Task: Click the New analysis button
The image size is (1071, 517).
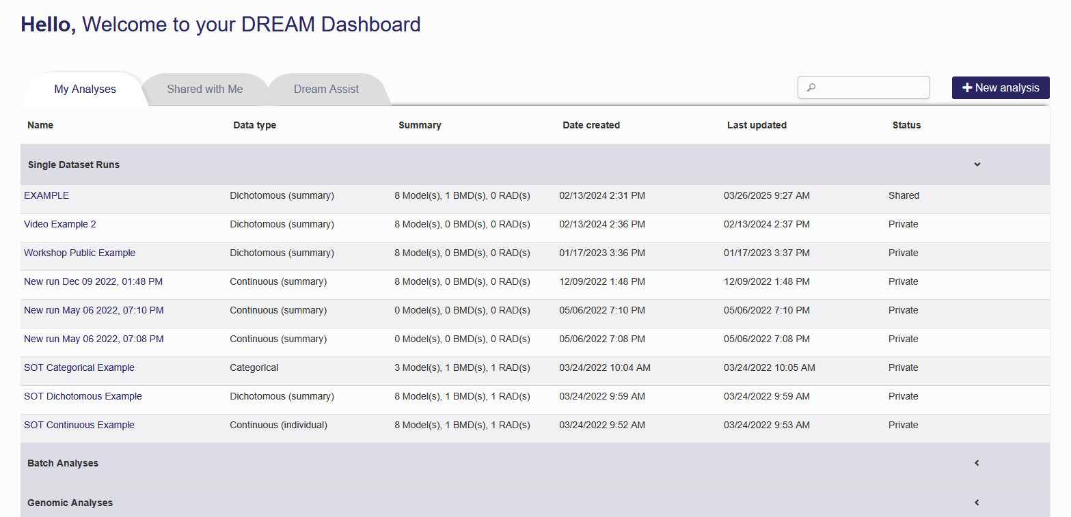Action: click(x=1001, y=88)
